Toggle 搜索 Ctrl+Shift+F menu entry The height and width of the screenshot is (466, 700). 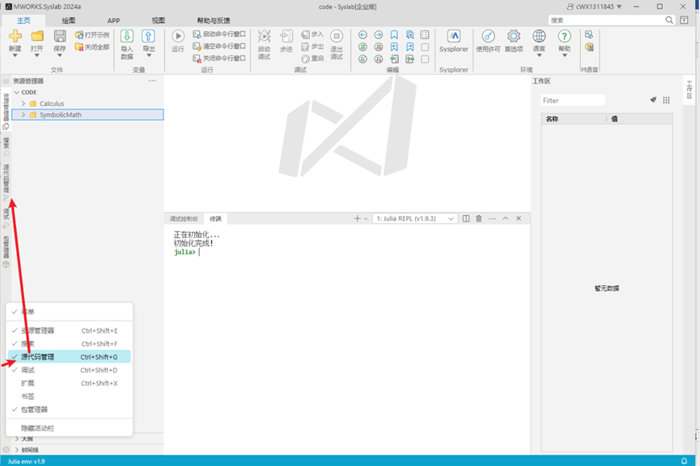point(70,343)
